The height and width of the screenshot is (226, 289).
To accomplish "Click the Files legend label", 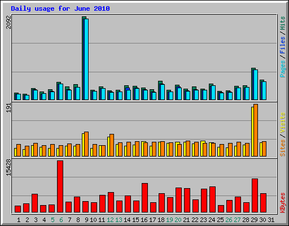I will coord(283,45).
